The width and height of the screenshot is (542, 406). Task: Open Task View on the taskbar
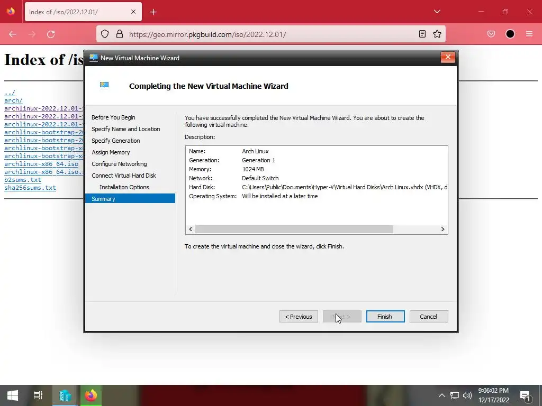pos(38,395)
